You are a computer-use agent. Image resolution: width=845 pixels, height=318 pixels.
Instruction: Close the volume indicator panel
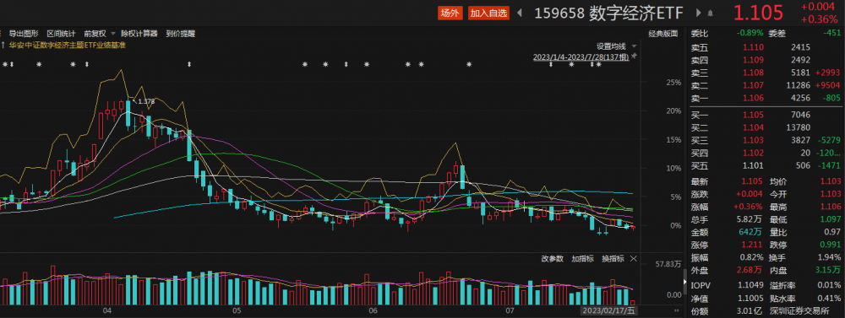633,259
